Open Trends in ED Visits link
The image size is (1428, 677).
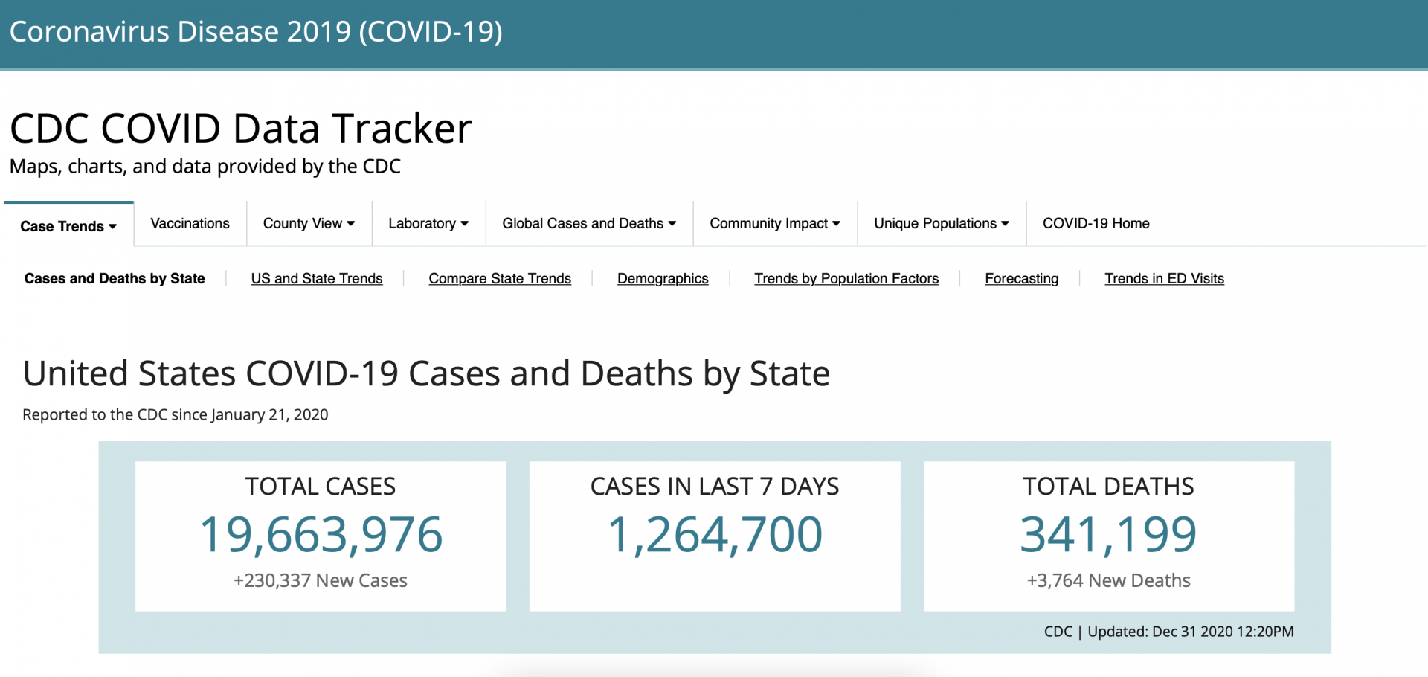pos(1164,278)
